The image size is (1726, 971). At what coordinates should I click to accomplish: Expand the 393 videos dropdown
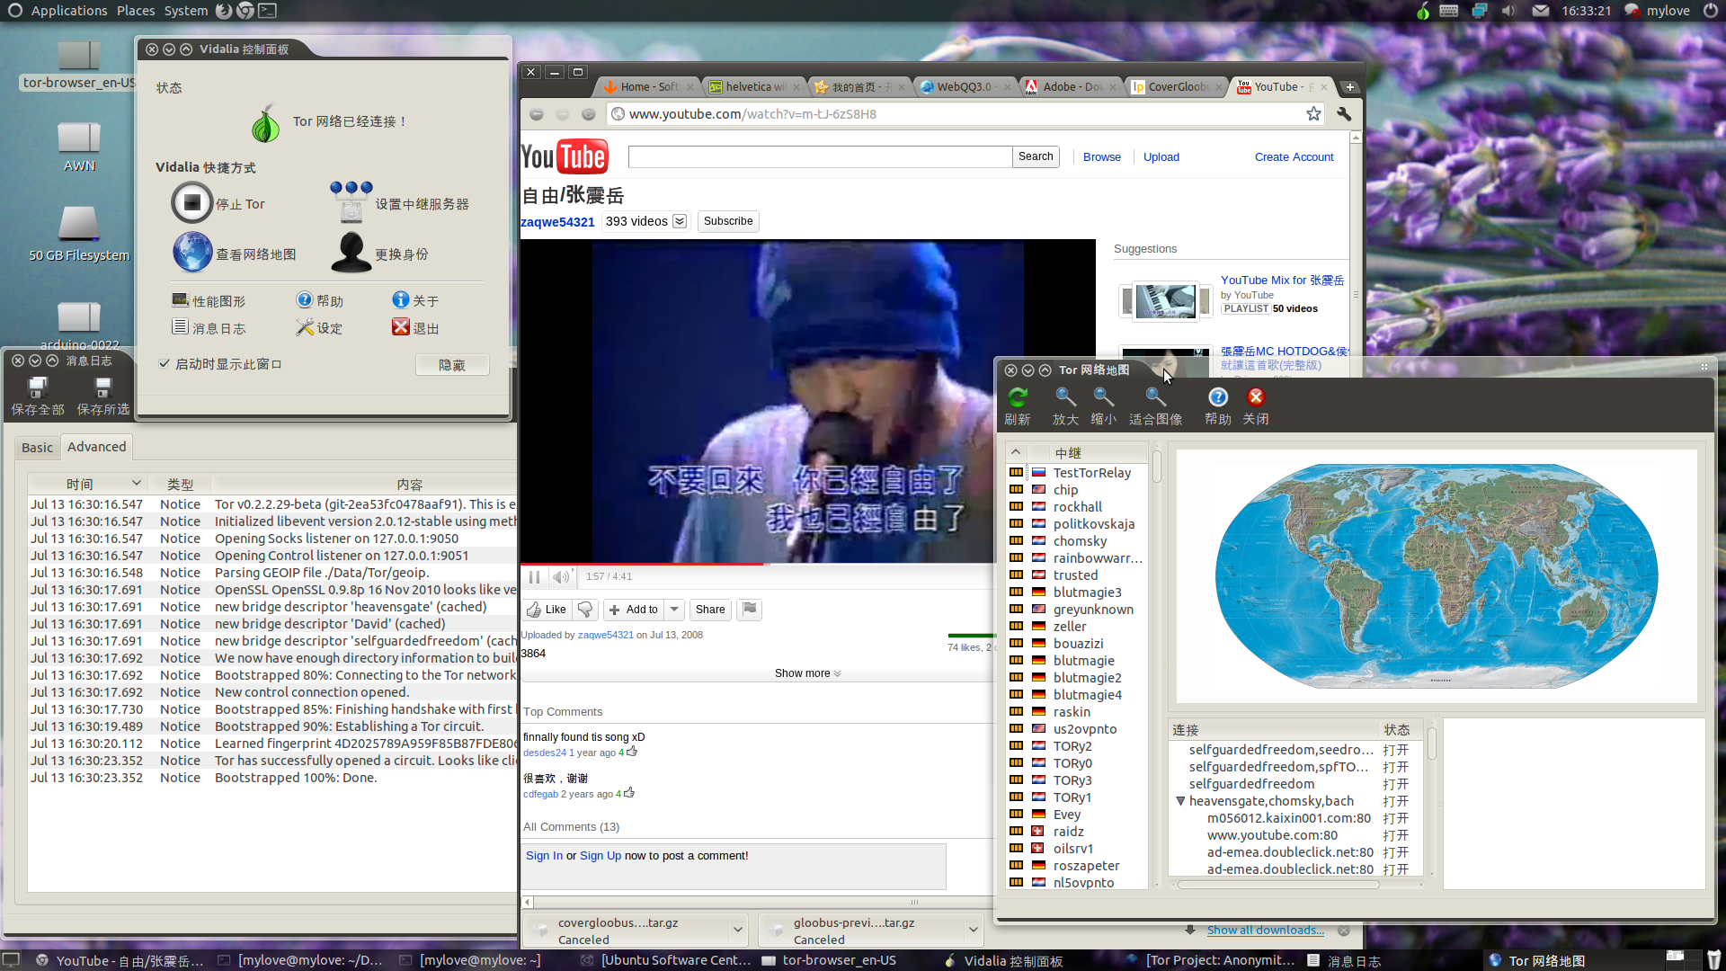[680, 221]
